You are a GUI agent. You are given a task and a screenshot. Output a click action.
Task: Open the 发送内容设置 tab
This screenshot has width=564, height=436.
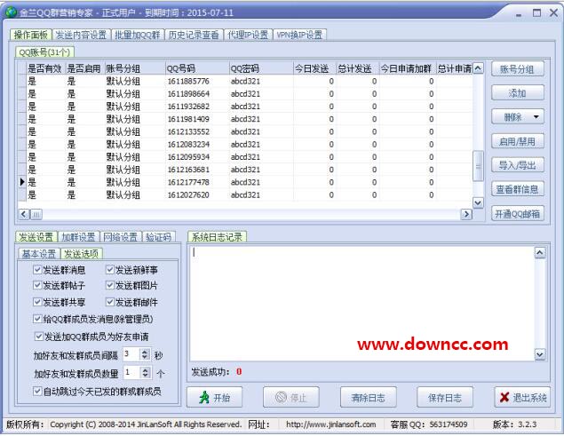tap(82, 35)
